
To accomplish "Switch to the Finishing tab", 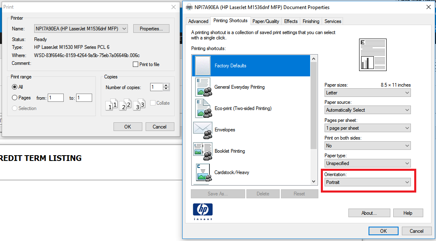I will click(x=311, y=21).
